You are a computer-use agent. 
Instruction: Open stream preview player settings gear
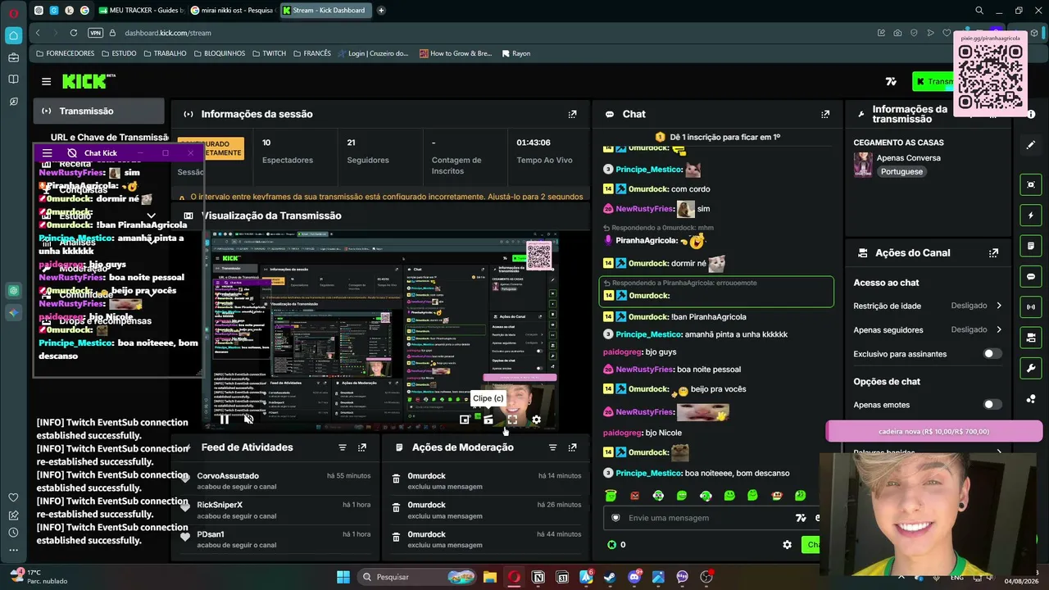tap(536, 420)
